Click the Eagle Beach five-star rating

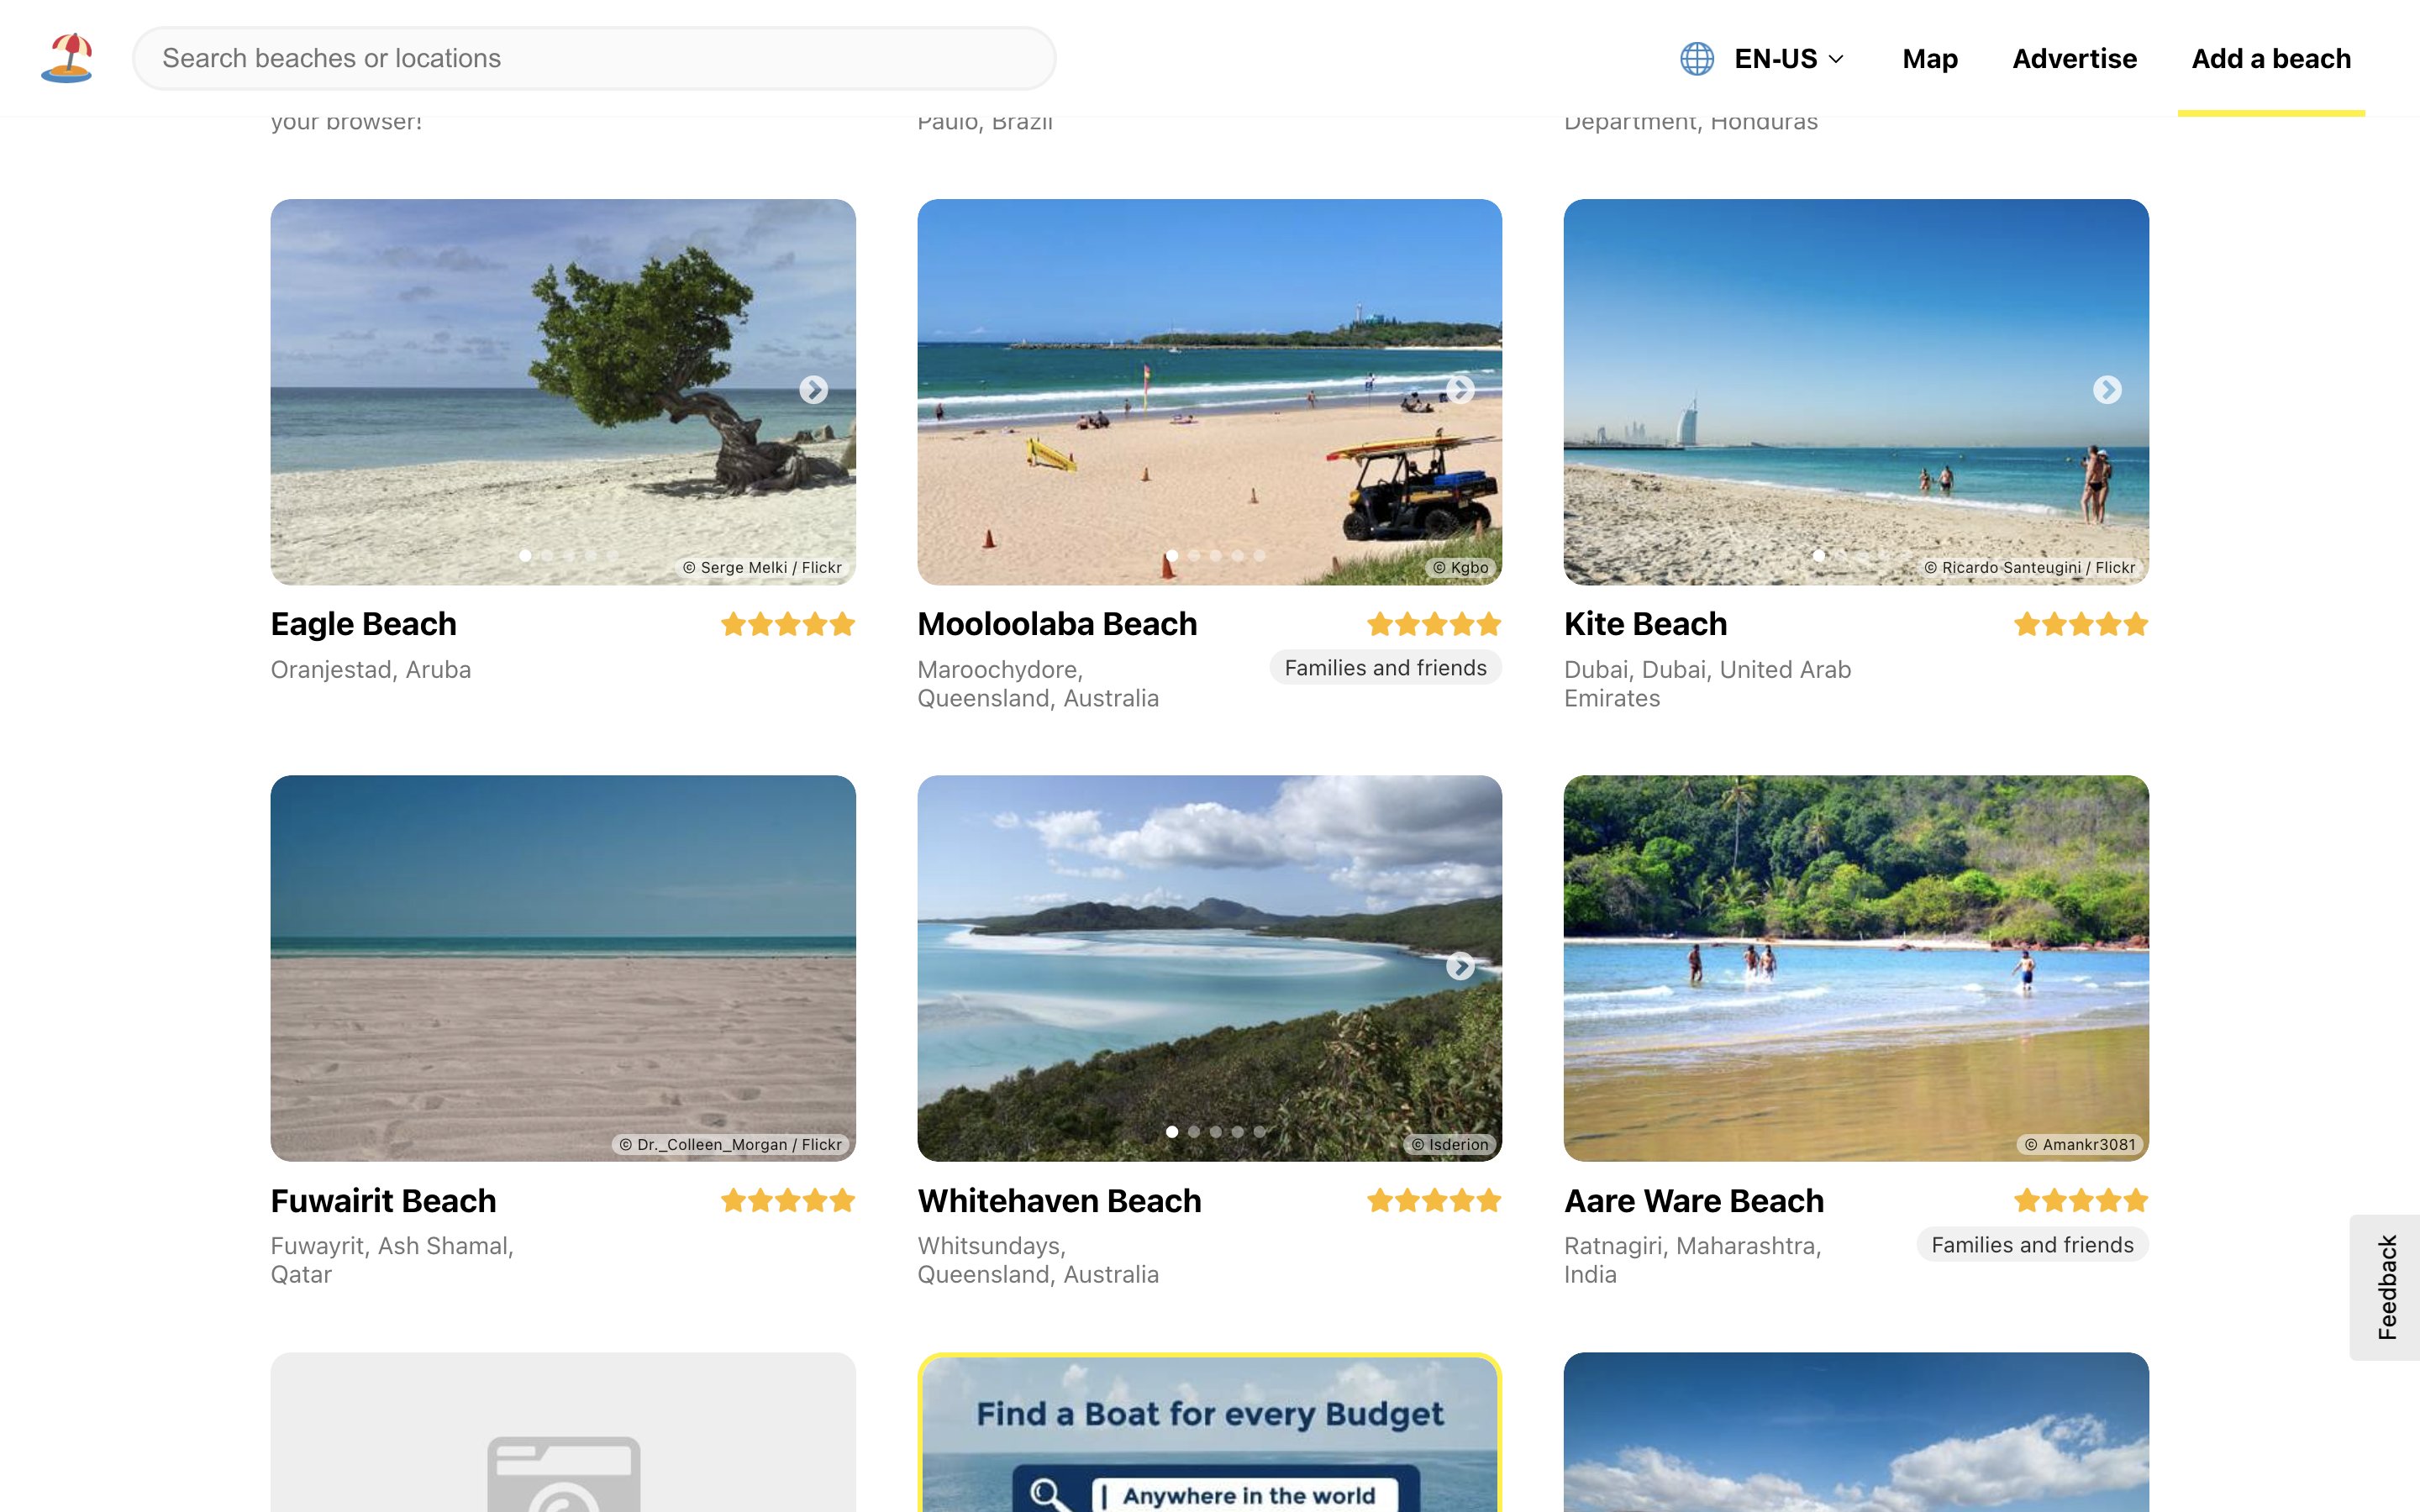(787, 625)
